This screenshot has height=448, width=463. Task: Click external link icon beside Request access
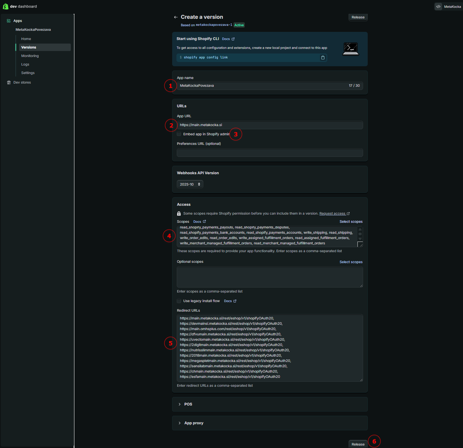coord(348,214)
